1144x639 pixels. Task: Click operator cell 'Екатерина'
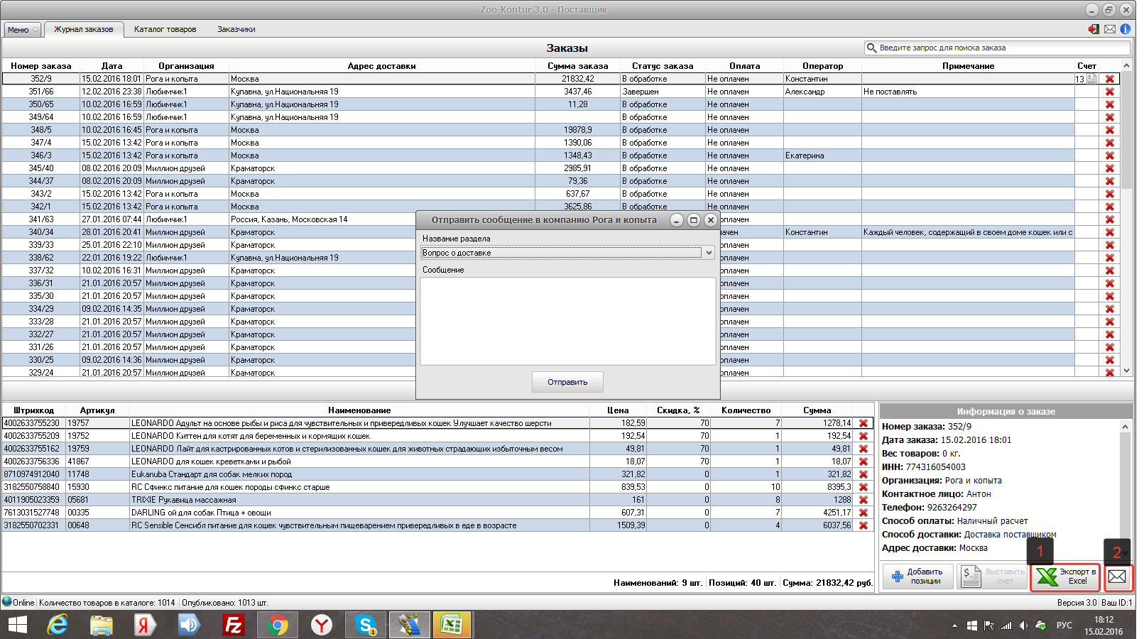click(x=822, y=155)
